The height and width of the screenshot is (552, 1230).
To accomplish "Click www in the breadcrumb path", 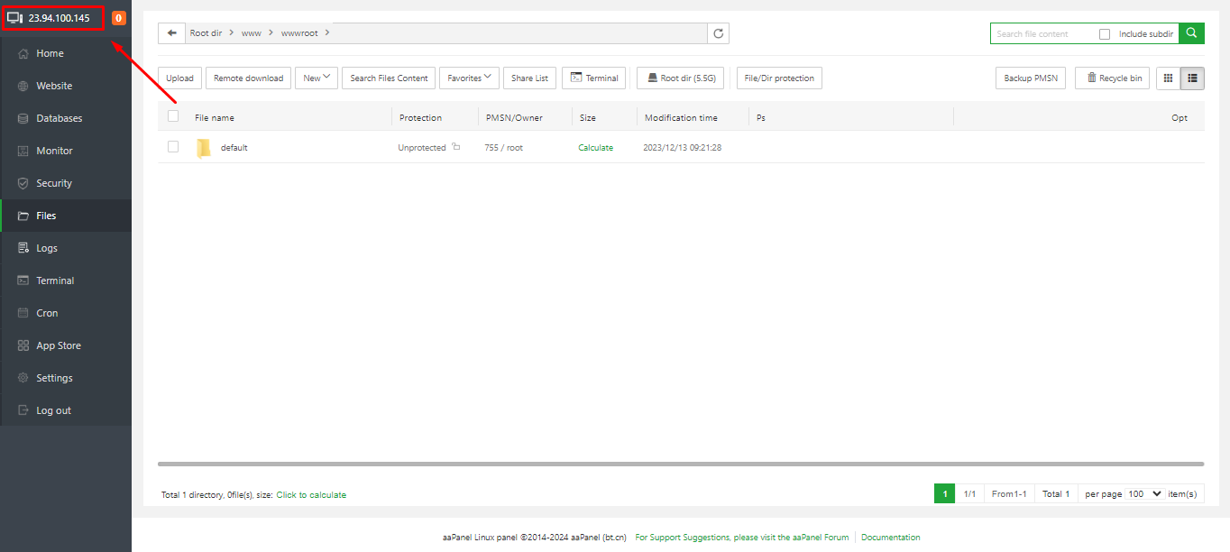I will pyautogui.click(x=252, y=33).
